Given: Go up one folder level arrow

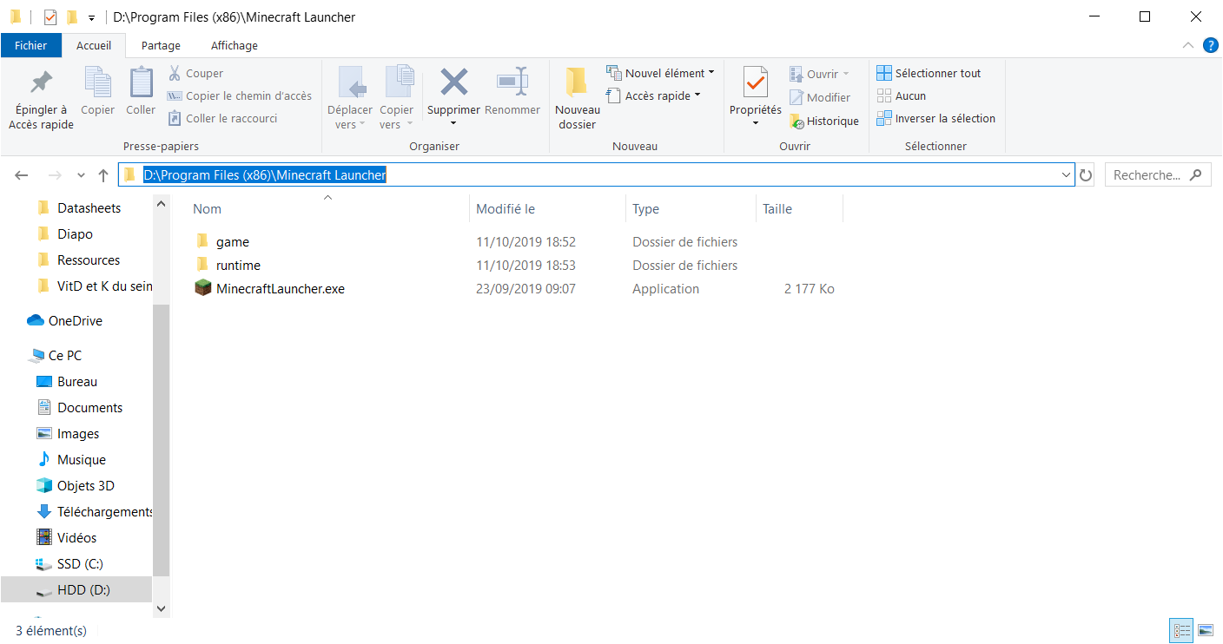Looking at the screenshot, I should (x=103, y=175).
